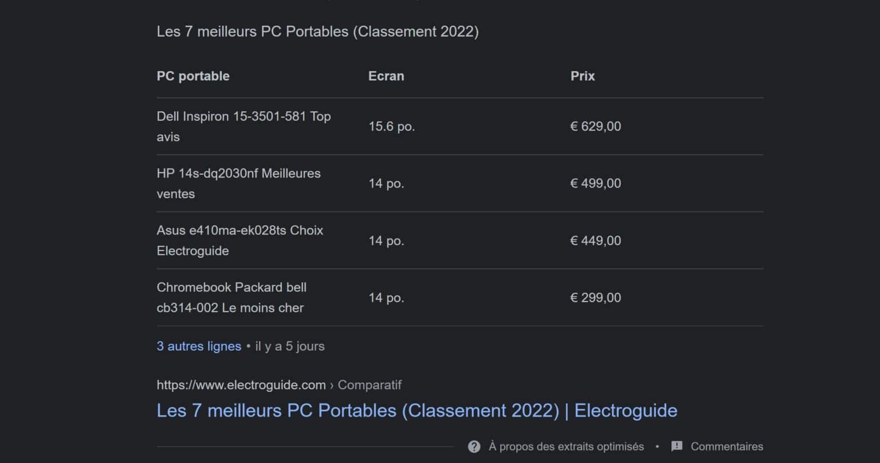The image size is (880, 463).
Task: Click the '15.6 po.' screen size cell
Action: click(x=392, y=126)
